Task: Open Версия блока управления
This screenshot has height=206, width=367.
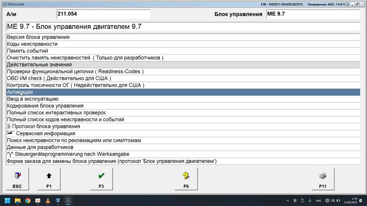Action: [x=183, y=37]
